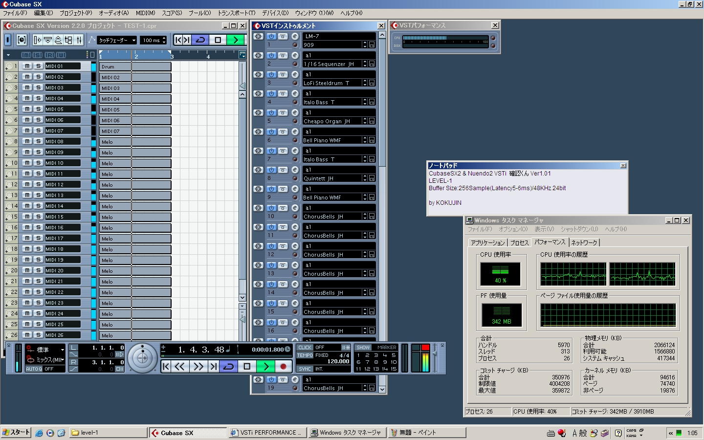The height and width of the screenshot is (440, 704).
Task: Toggle transport panel cycle mode
Action: pyautogui.click(x=228, y=366)
